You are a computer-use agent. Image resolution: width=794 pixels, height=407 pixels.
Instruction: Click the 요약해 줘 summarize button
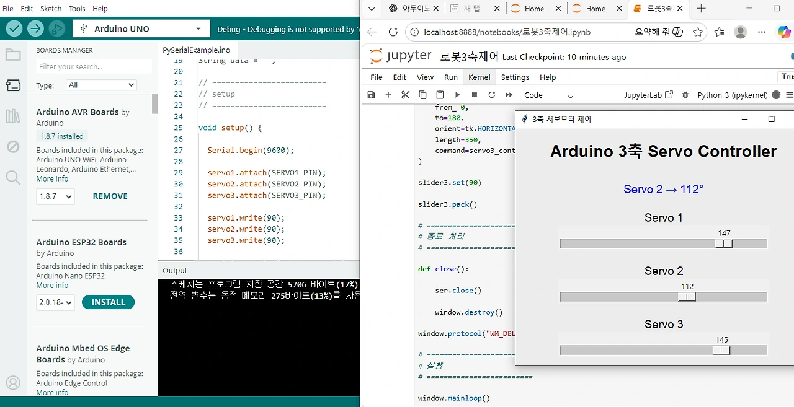659,32
